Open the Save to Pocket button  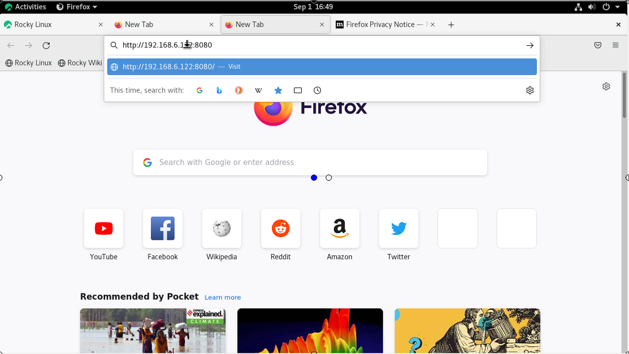pos(598,45)
